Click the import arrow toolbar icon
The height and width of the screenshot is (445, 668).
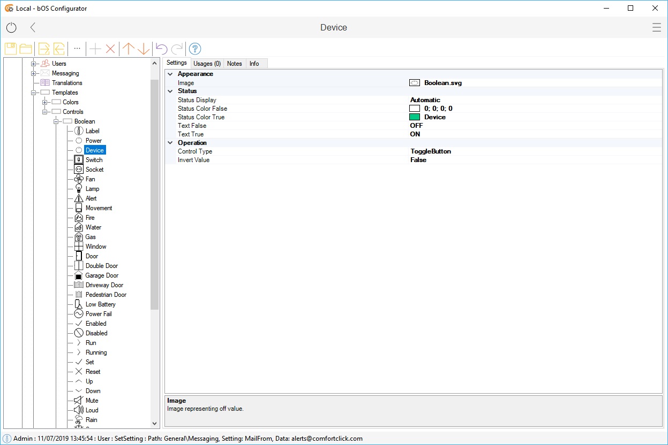pos(59,49)
